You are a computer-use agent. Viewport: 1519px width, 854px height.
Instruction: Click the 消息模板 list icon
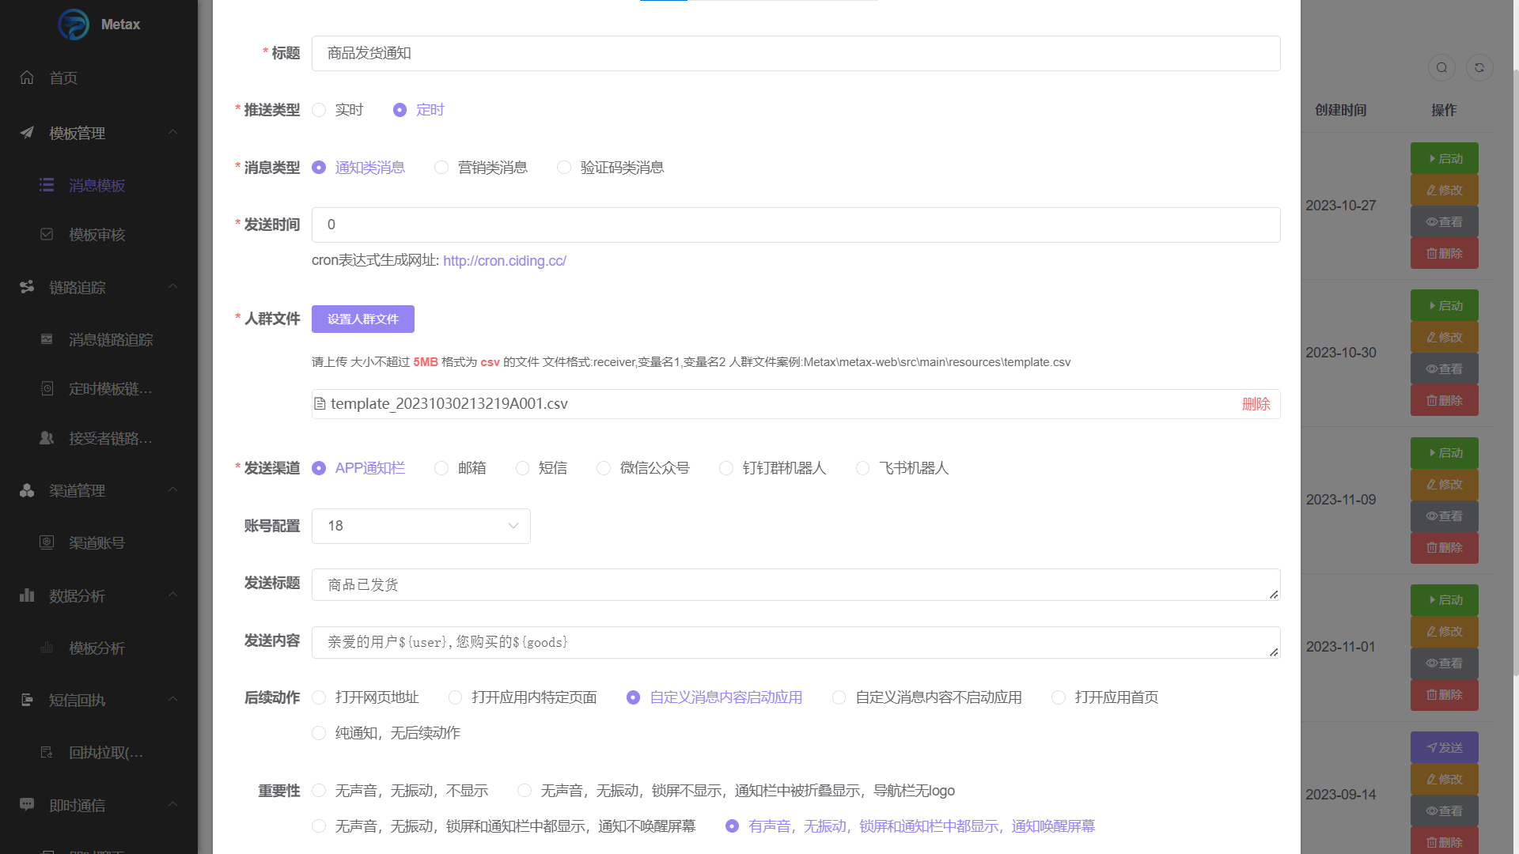47,185
